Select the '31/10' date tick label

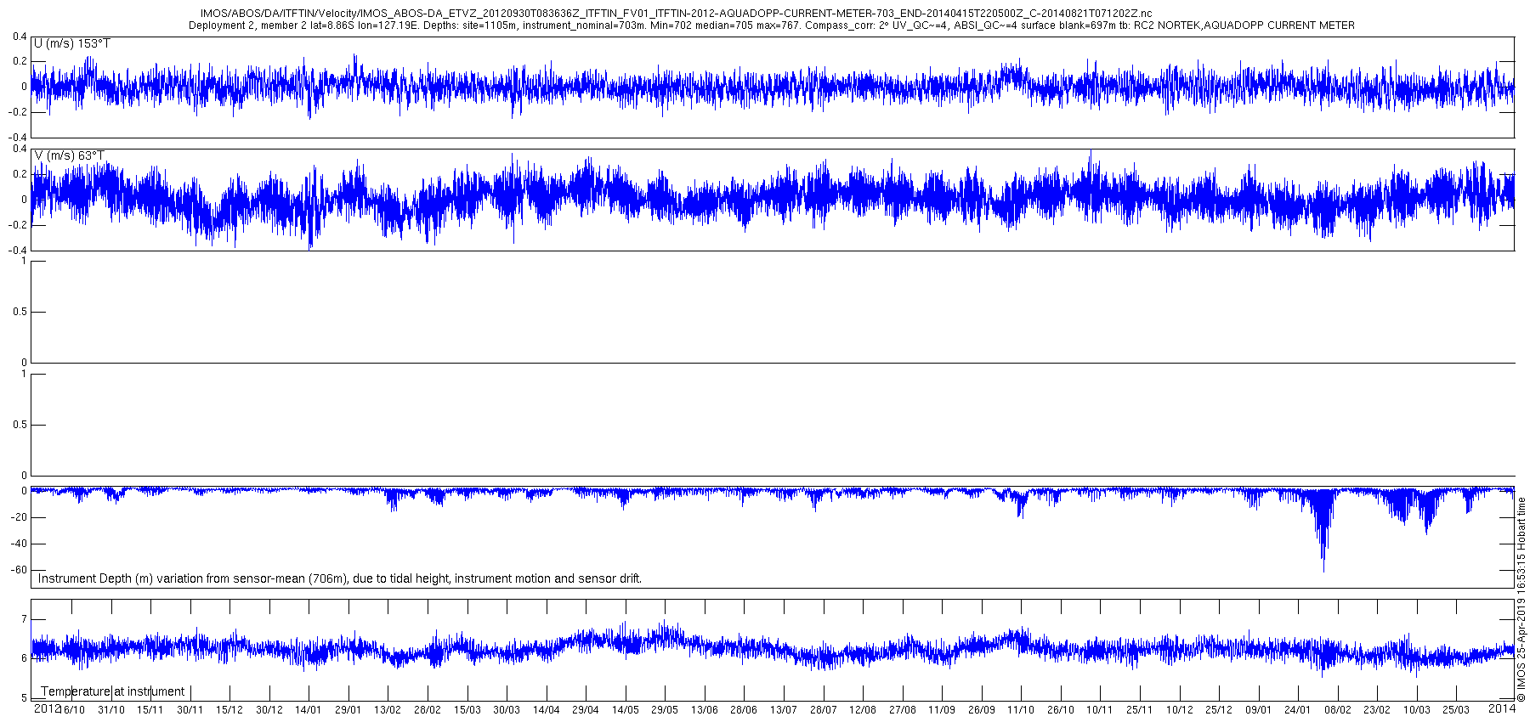[111, 710]
